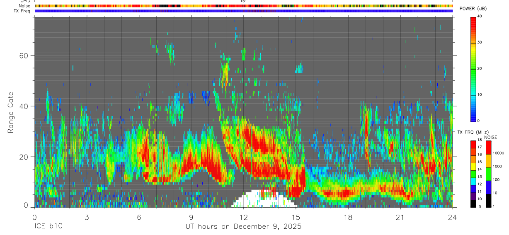Click the multicolored noise strip above plot
The height and width of the screenshot is (235, 509).
243,6
